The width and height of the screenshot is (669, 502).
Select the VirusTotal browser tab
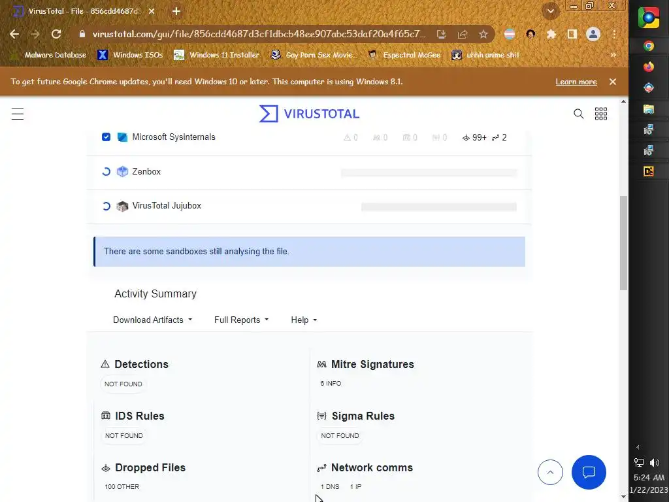tap(83, 11)
